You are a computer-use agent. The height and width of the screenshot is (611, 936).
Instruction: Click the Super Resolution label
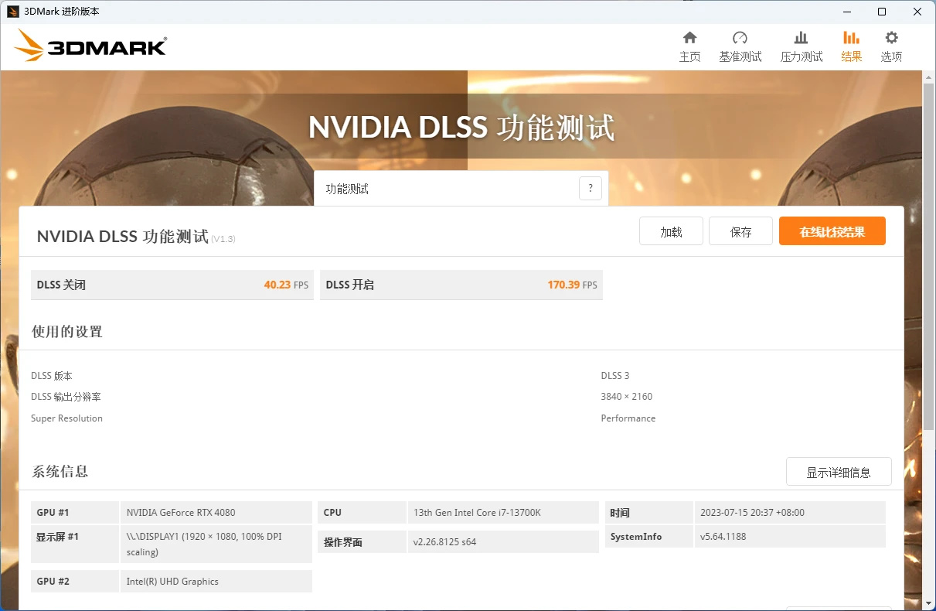66,418
